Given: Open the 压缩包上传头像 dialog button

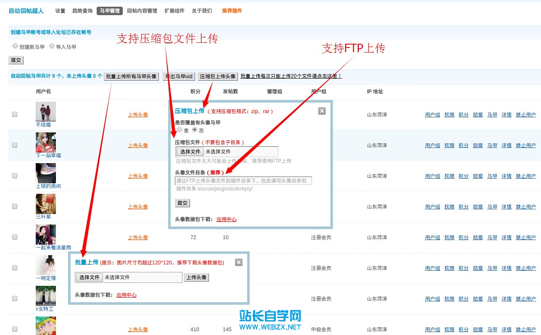Looking at the screenshot, I should (217, 76).
